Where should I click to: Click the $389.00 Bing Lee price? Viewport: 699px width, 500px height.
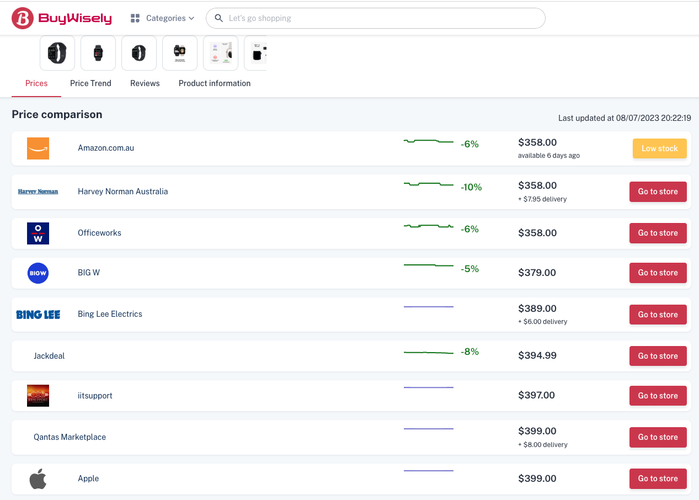[x=537, y=308]
